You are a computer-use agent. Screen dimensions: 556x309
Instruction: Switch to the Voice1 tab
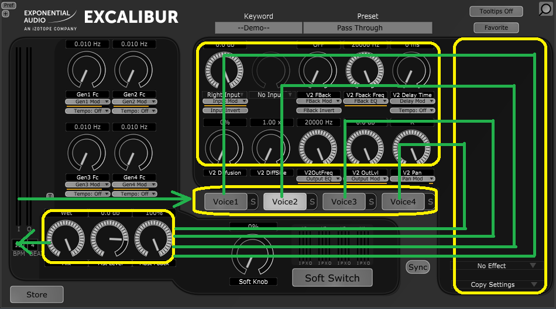(x=225, y=202)
